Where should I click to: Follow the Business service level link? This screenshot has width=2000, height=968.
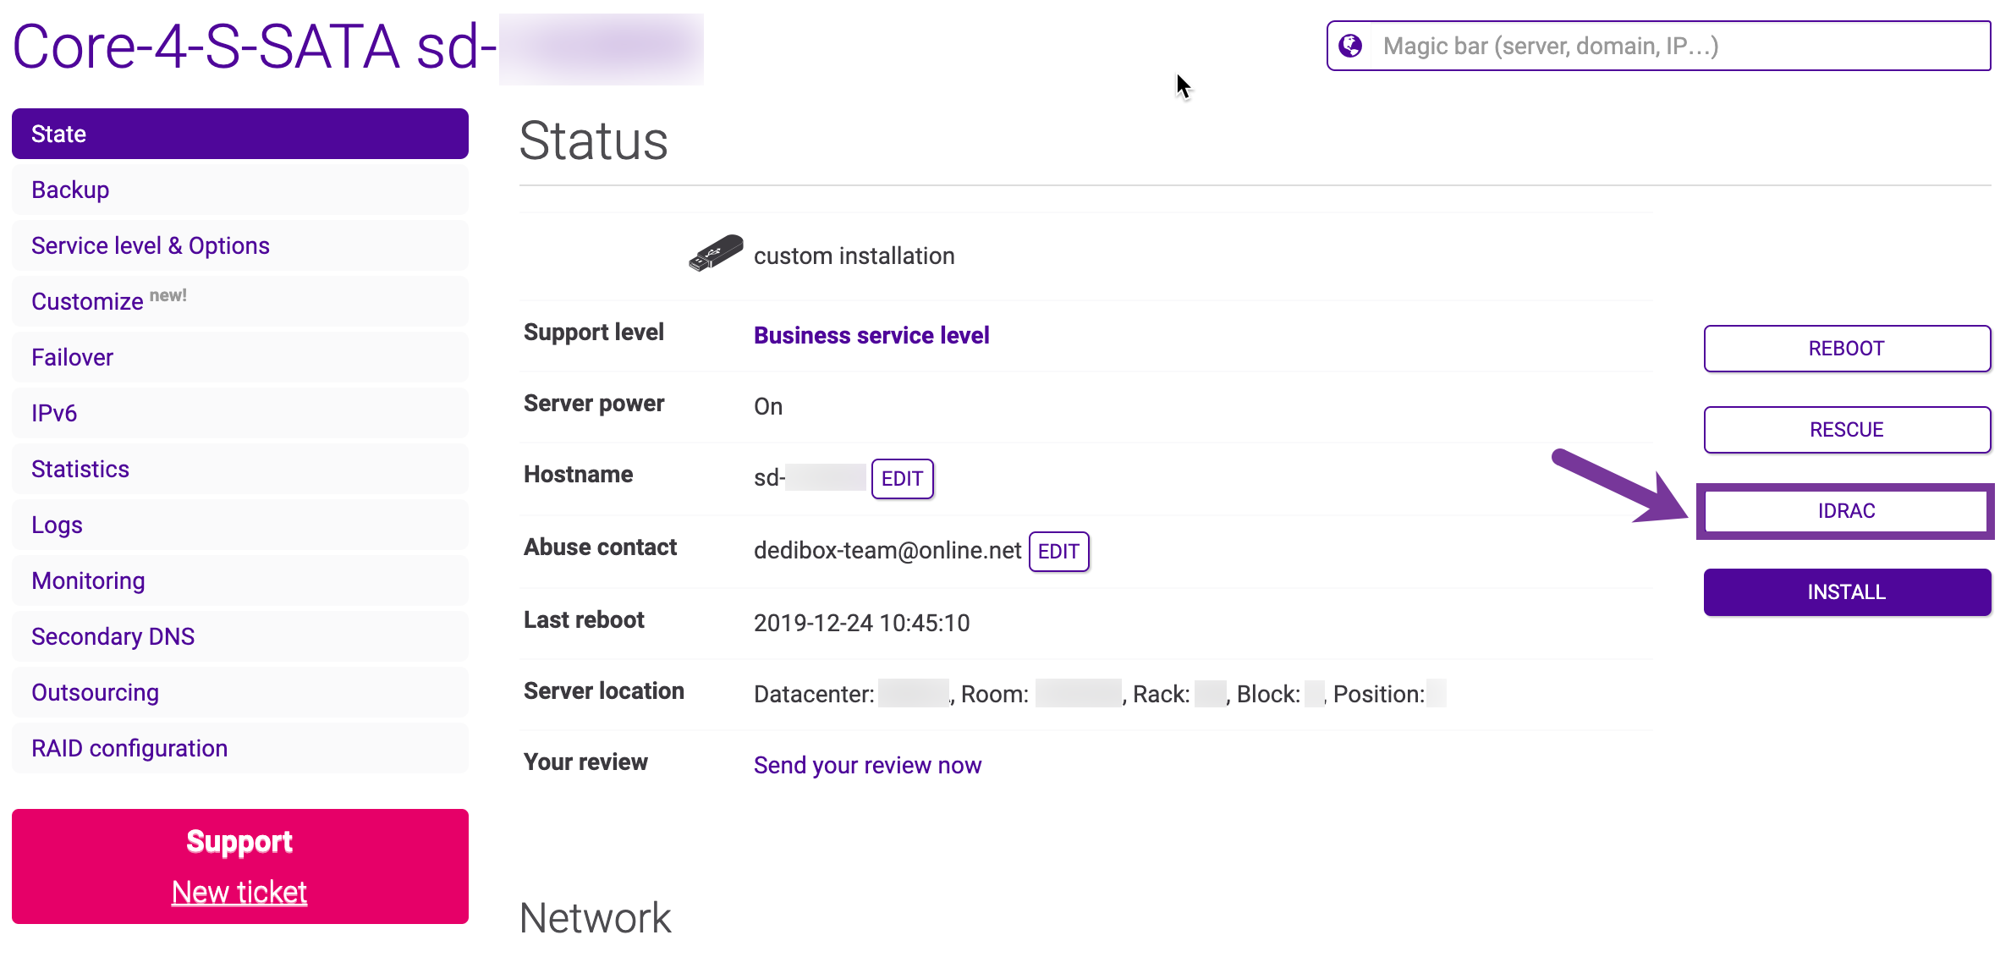[x=871, y=335]
